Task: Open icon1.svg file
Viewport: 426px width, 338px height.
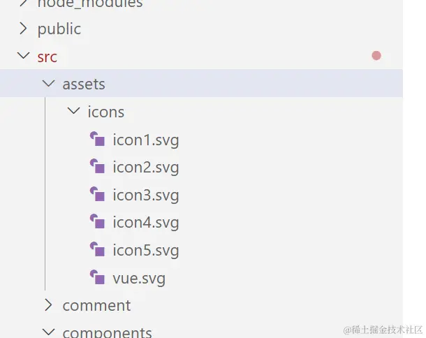Action: pyautogui.click(x=145, y=140)
